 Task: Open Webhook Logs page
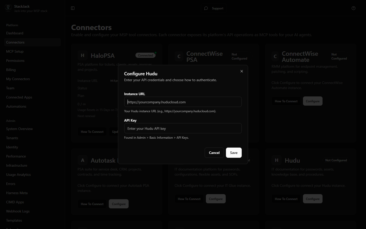tap(32, 211)
